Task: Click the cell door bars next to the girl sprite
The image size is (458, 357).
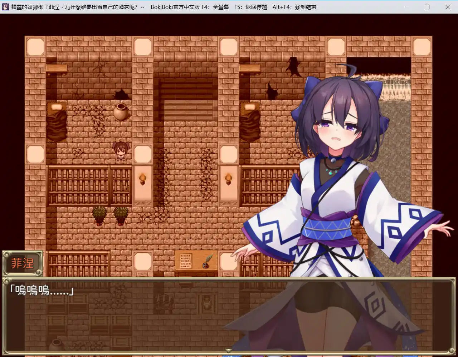Action: pyautogui.click(x=121, y=185)
